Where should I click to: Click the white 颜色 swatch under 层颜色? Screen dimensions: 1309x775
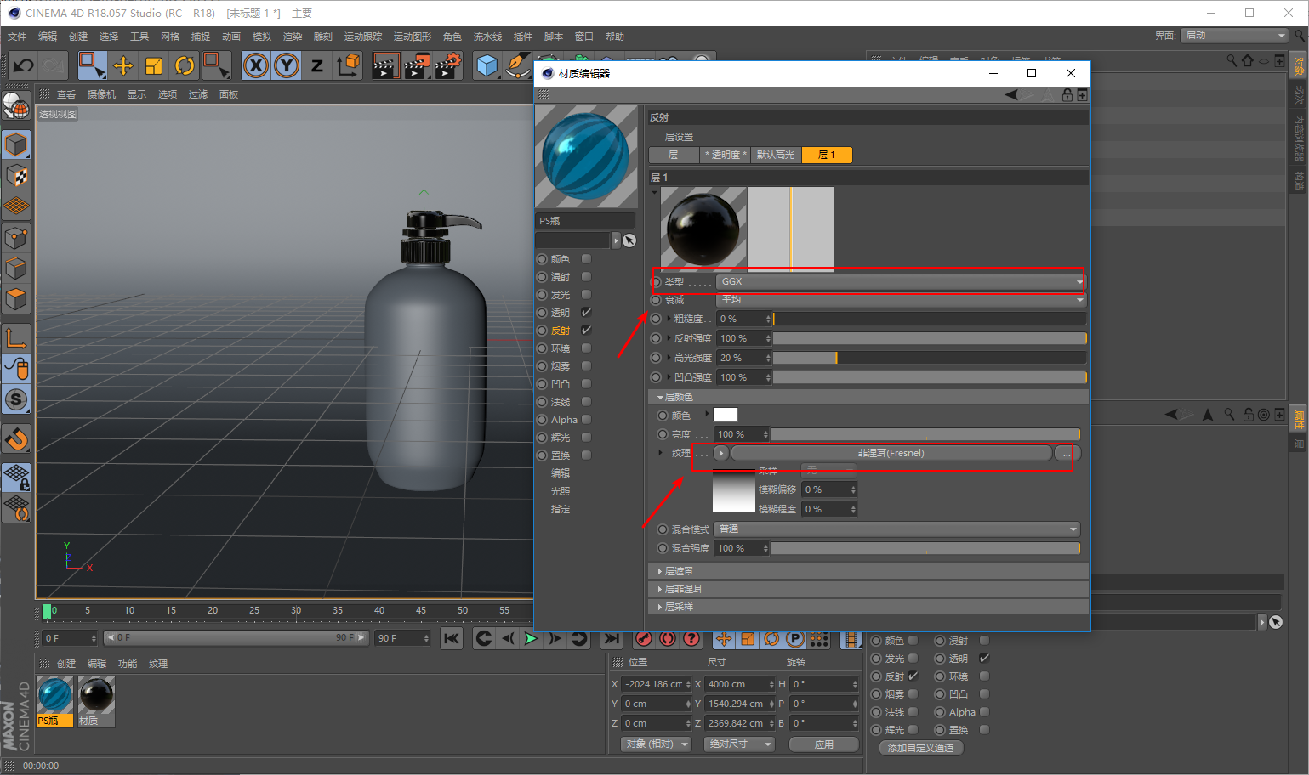tap(726, 415)
